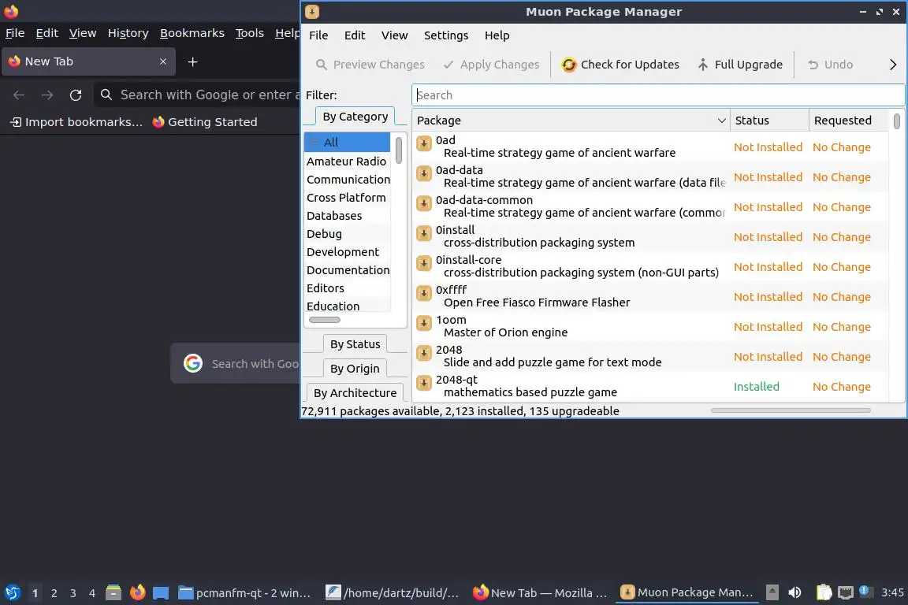Click the package icon for 2048-qt

424,383
